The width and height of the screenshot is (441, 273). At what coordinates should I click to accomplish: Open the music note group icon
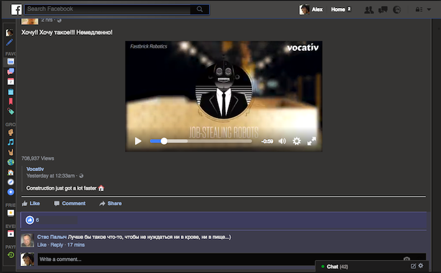click(11, 142)
